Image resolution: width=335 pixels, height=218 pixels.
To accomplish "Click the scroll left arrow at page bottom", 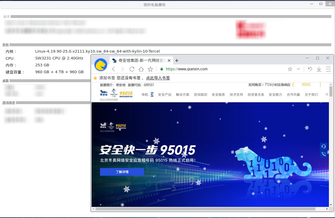I will click(93, 209).
